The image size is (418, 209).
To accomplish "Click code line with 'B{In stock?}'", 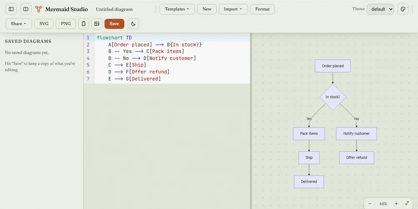I will [x=172, y=45].
